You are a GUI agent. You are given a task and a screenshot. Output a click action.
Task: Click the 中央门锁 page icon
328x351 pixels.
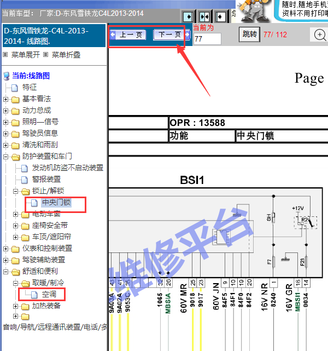34,203
